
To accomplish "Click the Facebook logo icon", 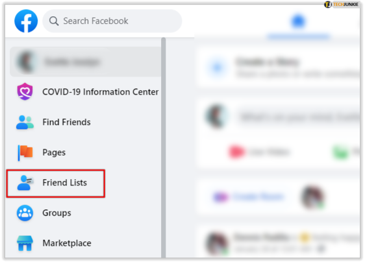I will (x=26, y=21).
